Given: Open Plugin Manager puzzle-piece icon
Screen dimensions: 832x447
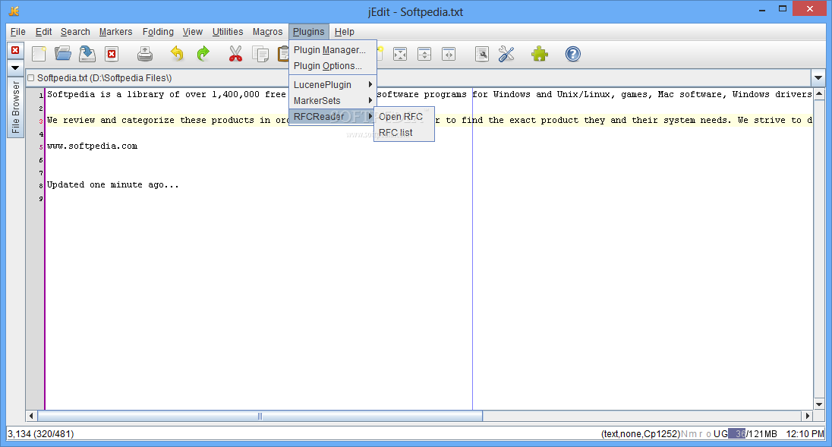Looking at the screenshot, I should point(540,54).
